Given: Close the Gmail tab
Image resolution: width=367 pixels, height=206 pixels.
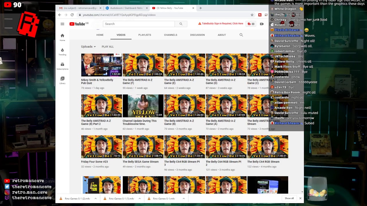Looking at the screenshot, I should [x=100, y=8].
